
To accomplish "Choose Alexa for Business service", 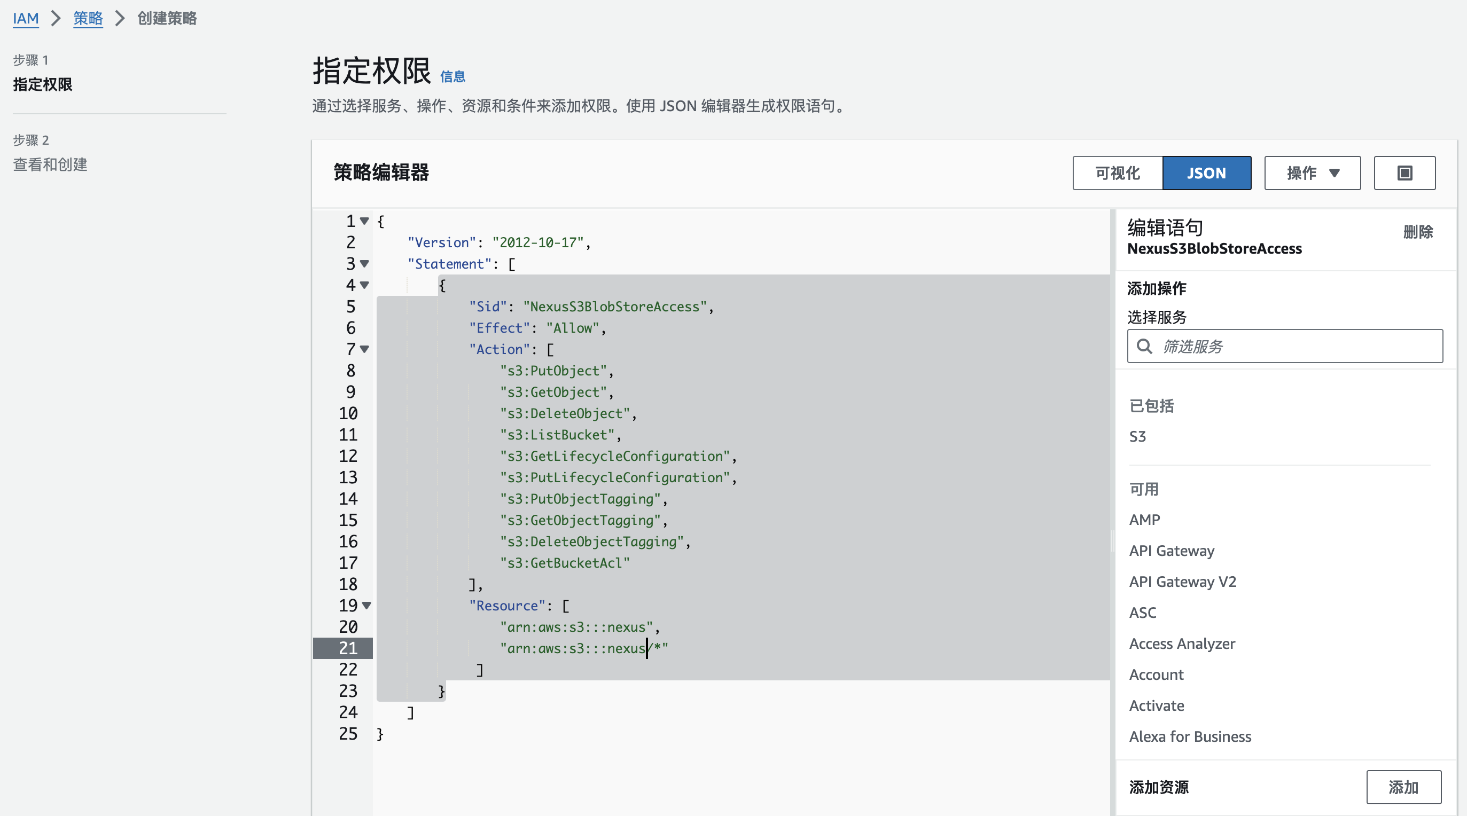I will [x=1190, y=737].
